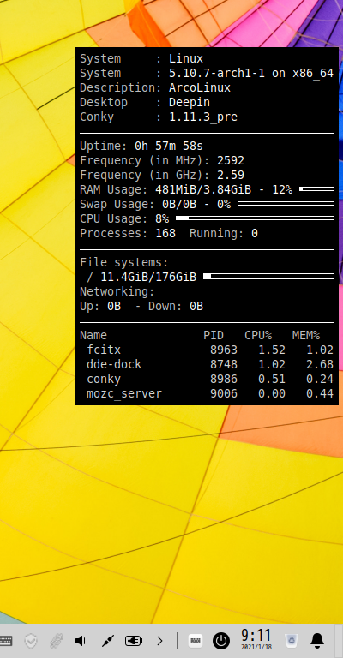The height and width of the screenshot is (658, 343).
Task: Click the mozc_server process row
Action: coord(207,393)
